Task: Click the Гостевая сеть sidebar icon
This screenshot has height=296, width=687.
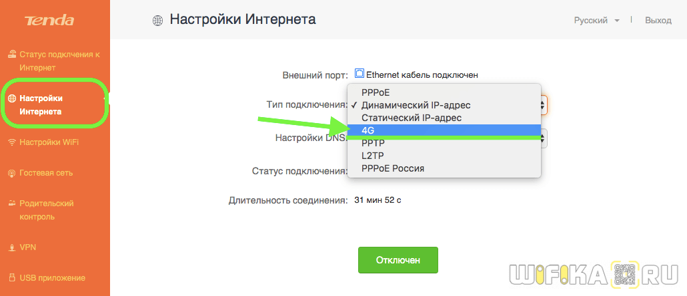Action: tap(11, 173)
